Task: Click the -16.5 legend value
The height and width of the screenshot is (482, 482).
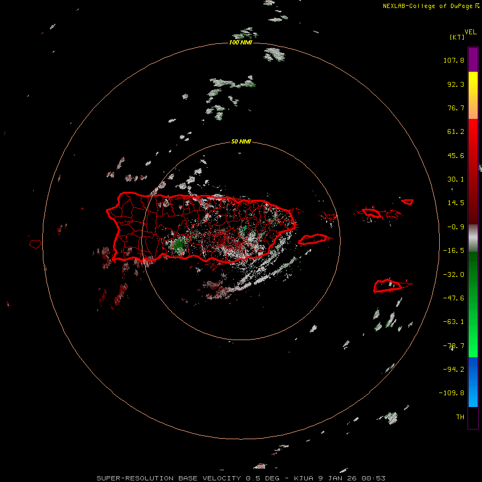Action: click(454, 251)
